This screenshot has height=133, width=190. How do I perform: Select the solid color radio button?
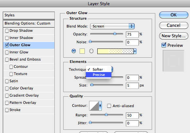tap(74, 51)
